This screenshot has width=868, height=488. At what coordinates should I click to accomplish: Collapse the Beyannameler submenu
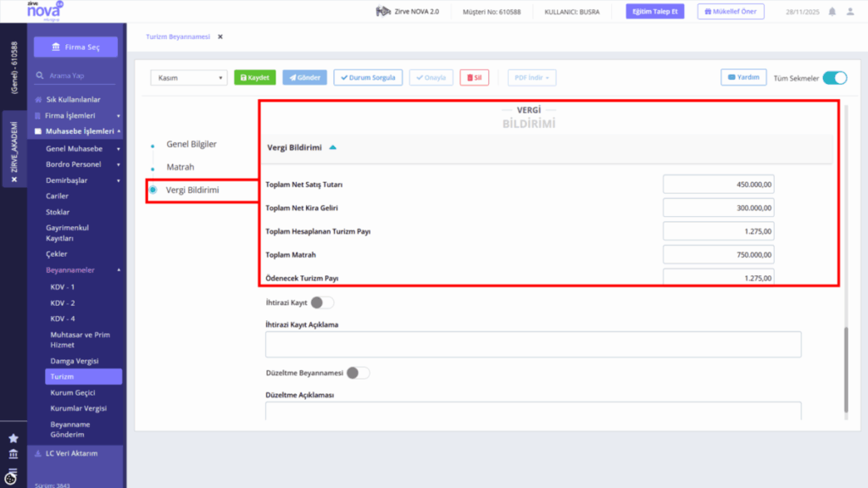coord(119,270)
